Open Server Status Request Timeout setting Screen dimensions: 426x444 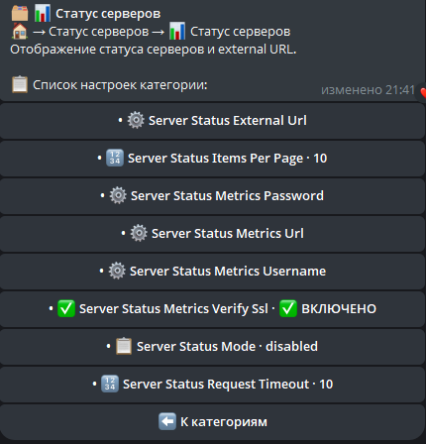coord(212,385)
